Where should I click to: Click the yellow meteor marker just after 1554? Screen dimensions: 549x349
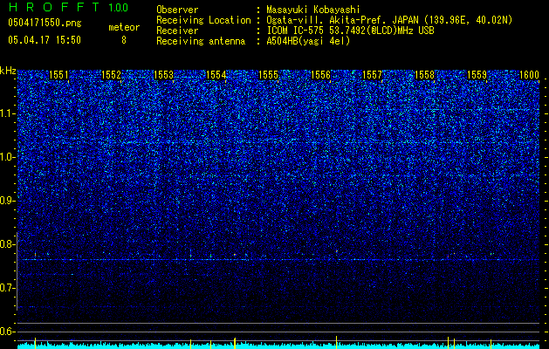click(x=235, y=343)
